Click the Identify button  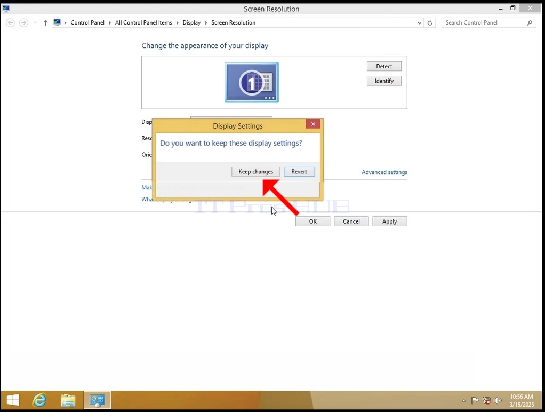tap(384, 81)
